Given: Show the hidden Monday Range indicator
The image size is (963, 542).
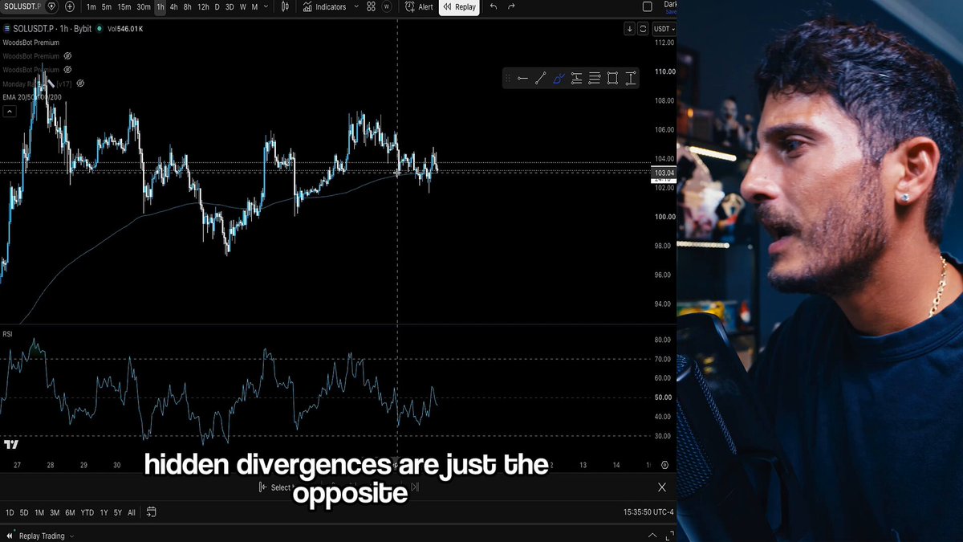Looking at the screenshot, I should point(80,84).
